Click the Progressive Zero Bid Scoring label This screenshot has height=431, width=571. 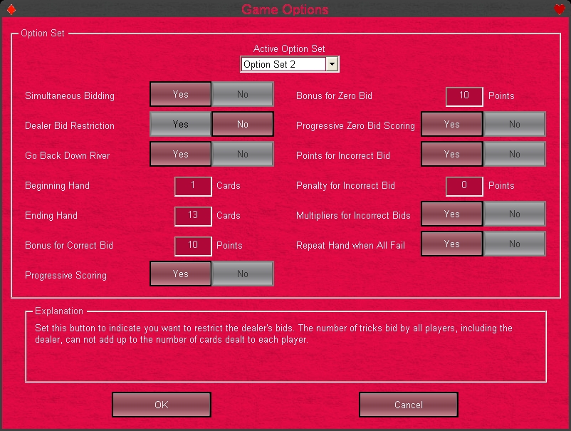355,125
